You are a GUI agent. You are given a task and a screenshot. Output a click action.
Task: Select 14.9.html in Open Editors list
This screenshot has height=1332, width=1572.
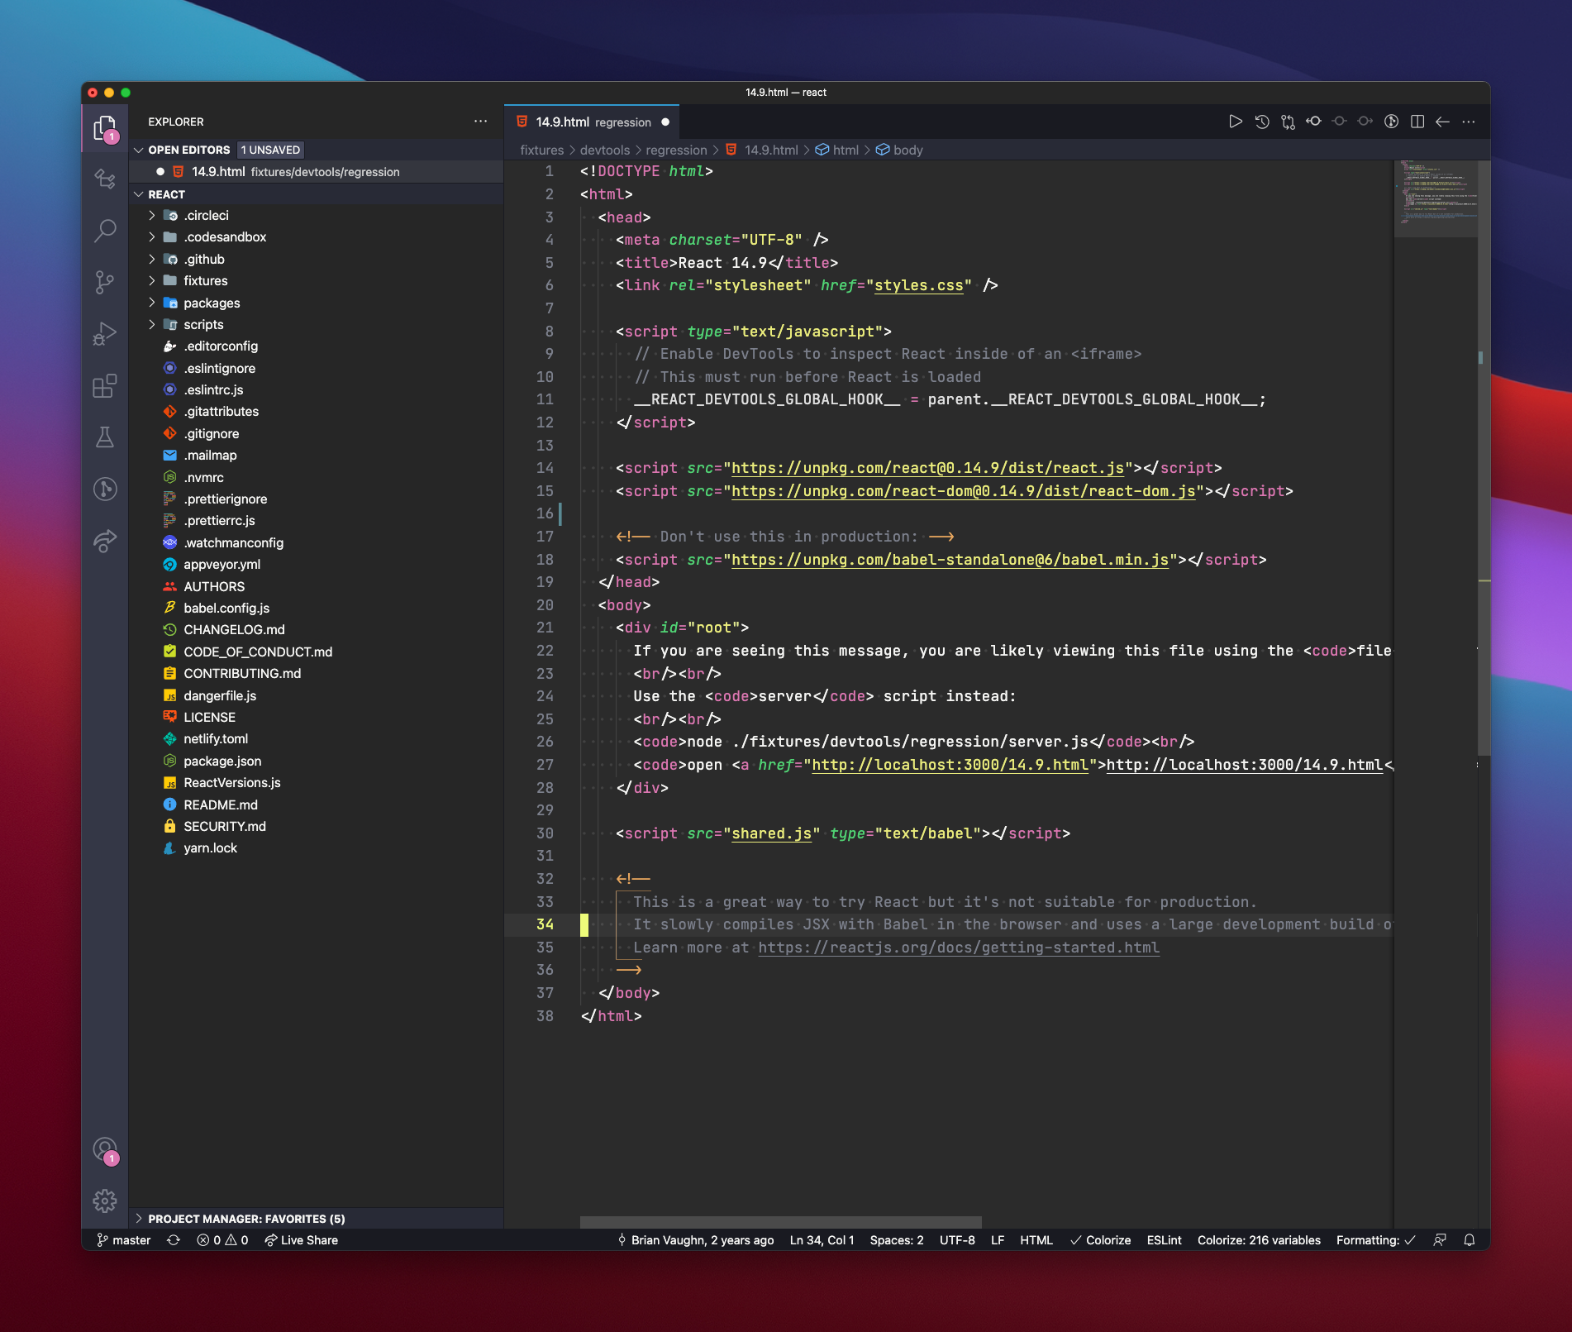coord(317,172)
